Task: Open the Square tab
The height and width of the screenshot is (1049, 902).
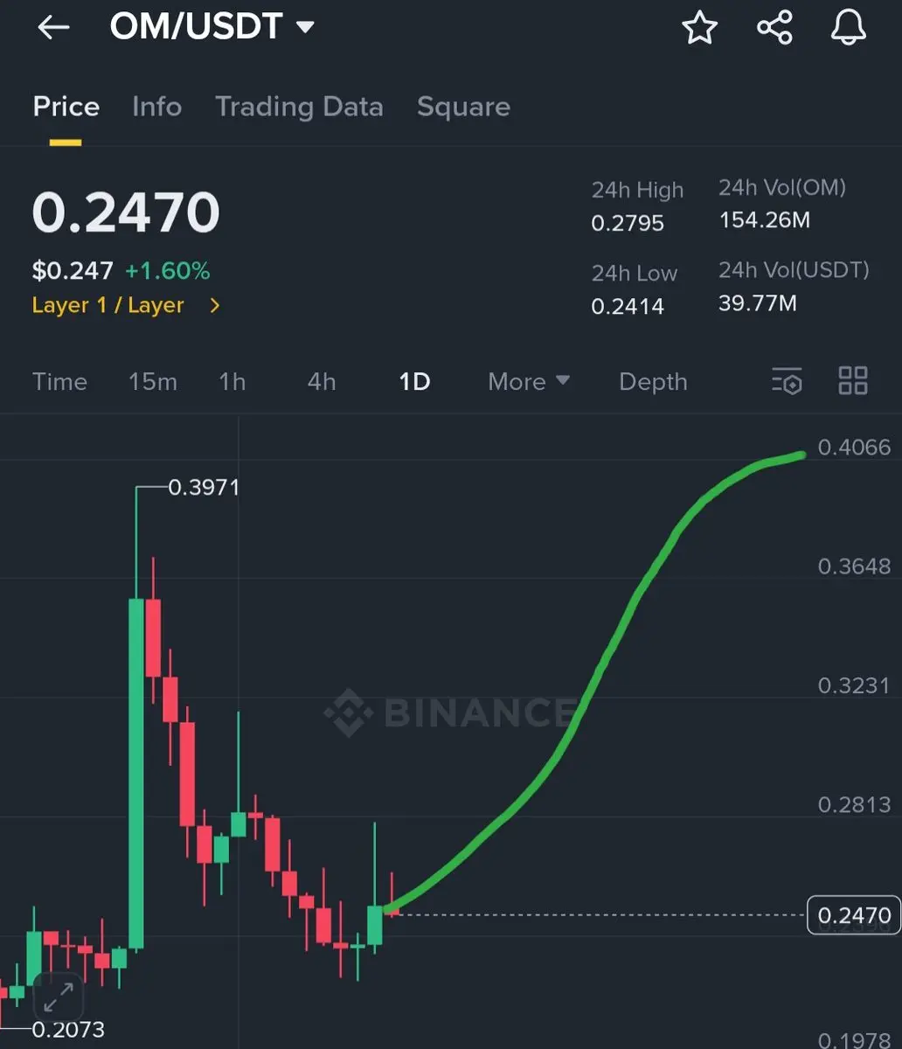Action: point(463,107)
